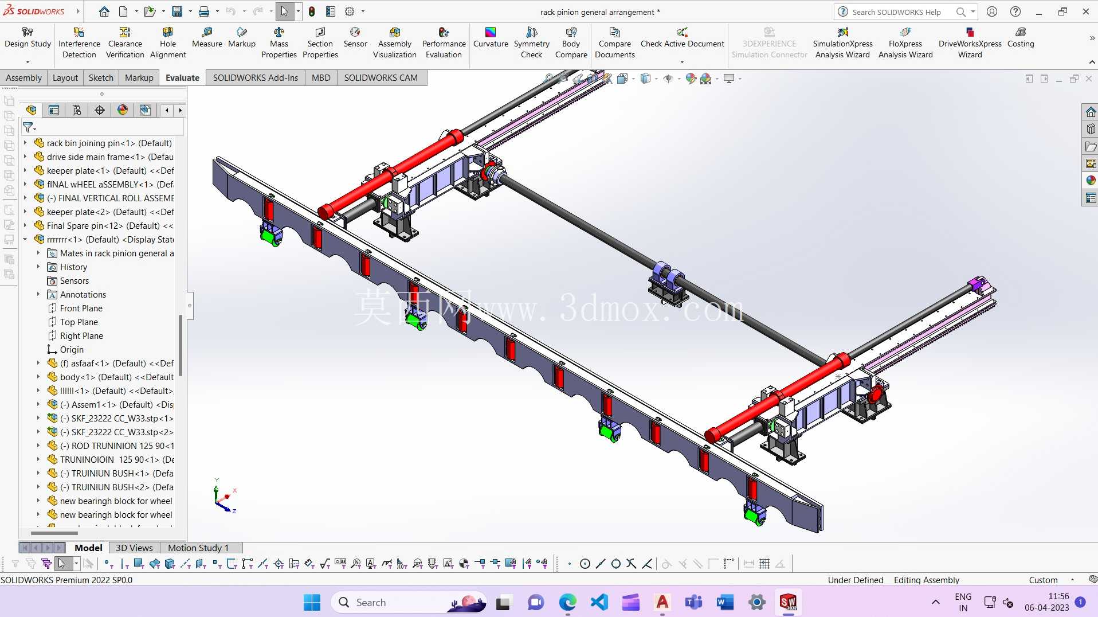Toggle the rebuild traffic light icon
This screenshot has height=617, width=1098.
[x=312, y=11]
